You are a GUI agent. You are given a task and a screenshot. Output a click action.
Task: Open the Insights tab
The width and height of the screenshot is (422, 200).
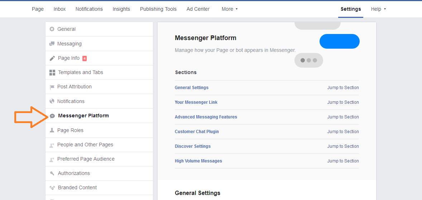click(121, 9)
